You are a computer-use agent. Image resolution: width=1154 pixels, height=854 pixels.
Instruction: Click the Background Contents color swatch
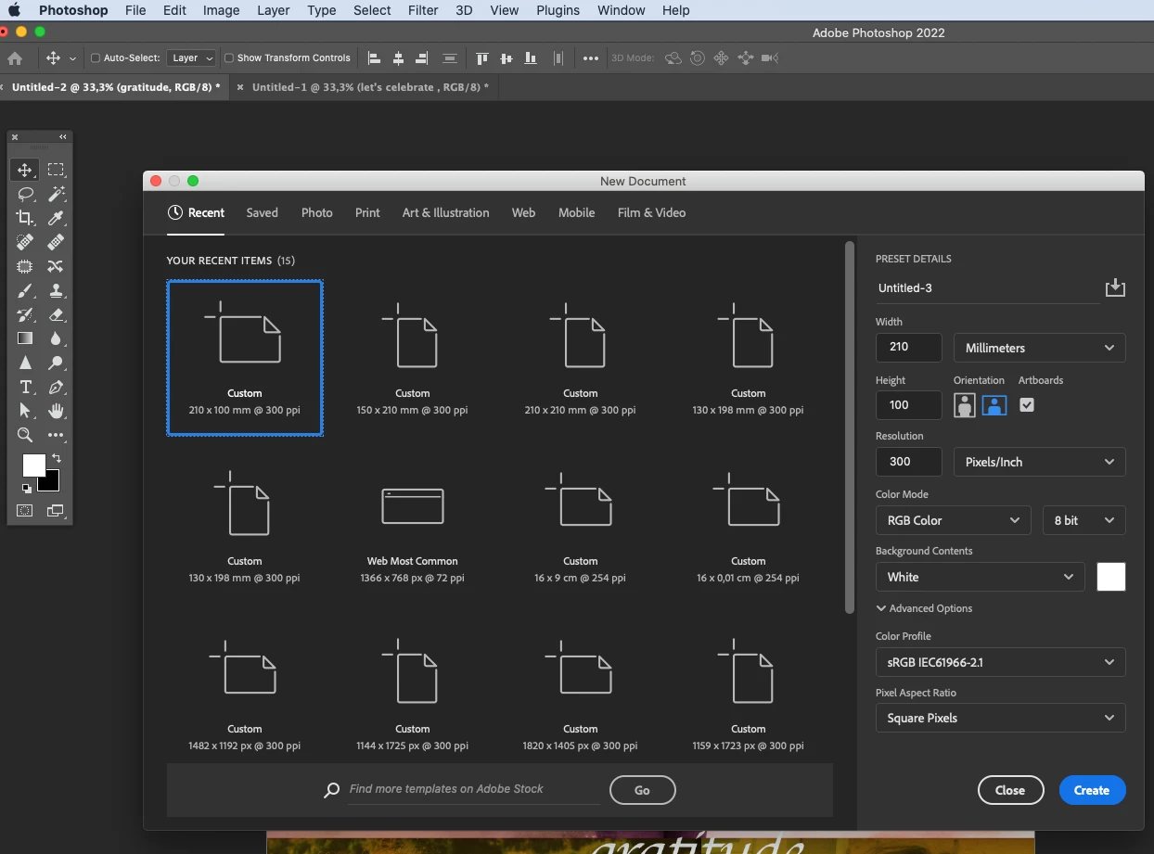point(1111,577)
